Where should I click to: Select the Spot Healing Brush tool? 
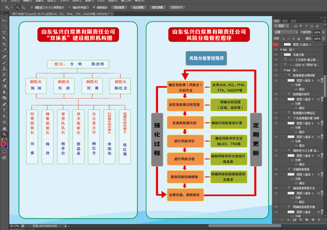[x=4, y=57]
